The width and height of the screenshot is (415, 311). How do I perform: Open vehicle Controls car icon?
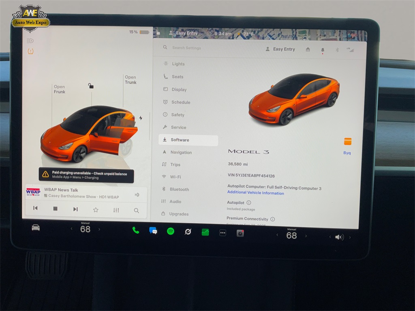click(36, 228)
